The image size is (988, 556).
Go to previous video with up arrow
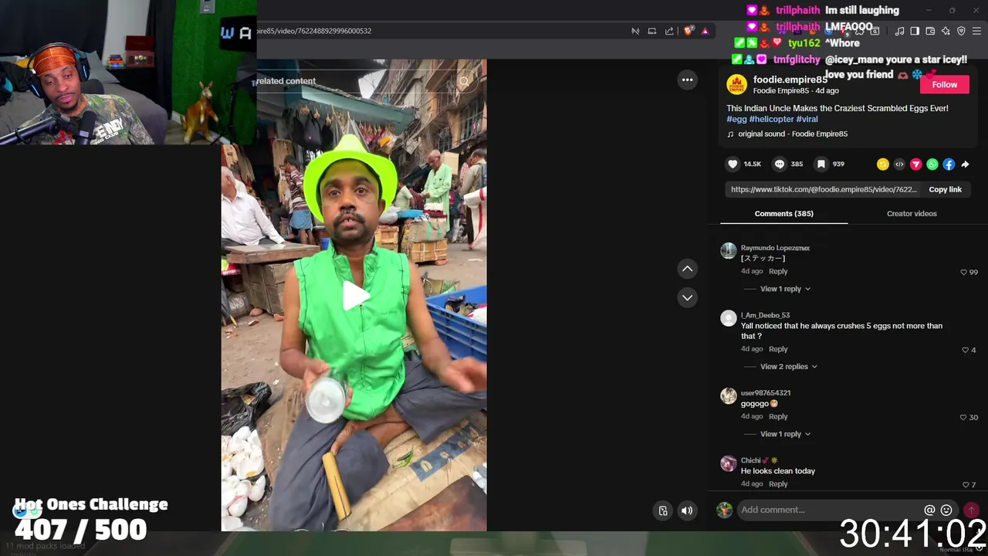tap(687, 269)
